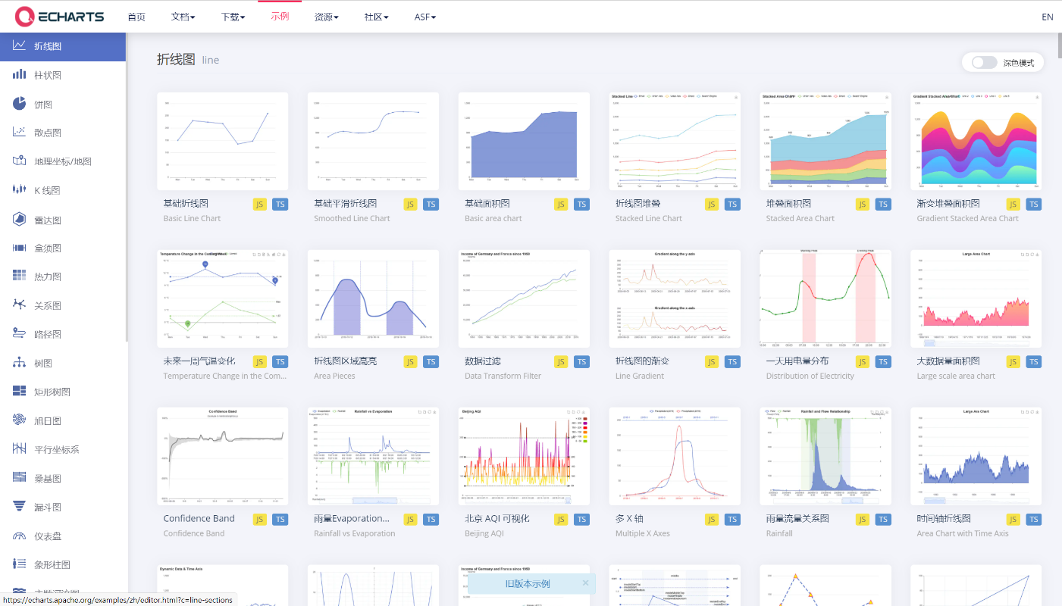
Task: Open the pie chart (饼图) sidebar icon
Action: click(x=20, y=104)
